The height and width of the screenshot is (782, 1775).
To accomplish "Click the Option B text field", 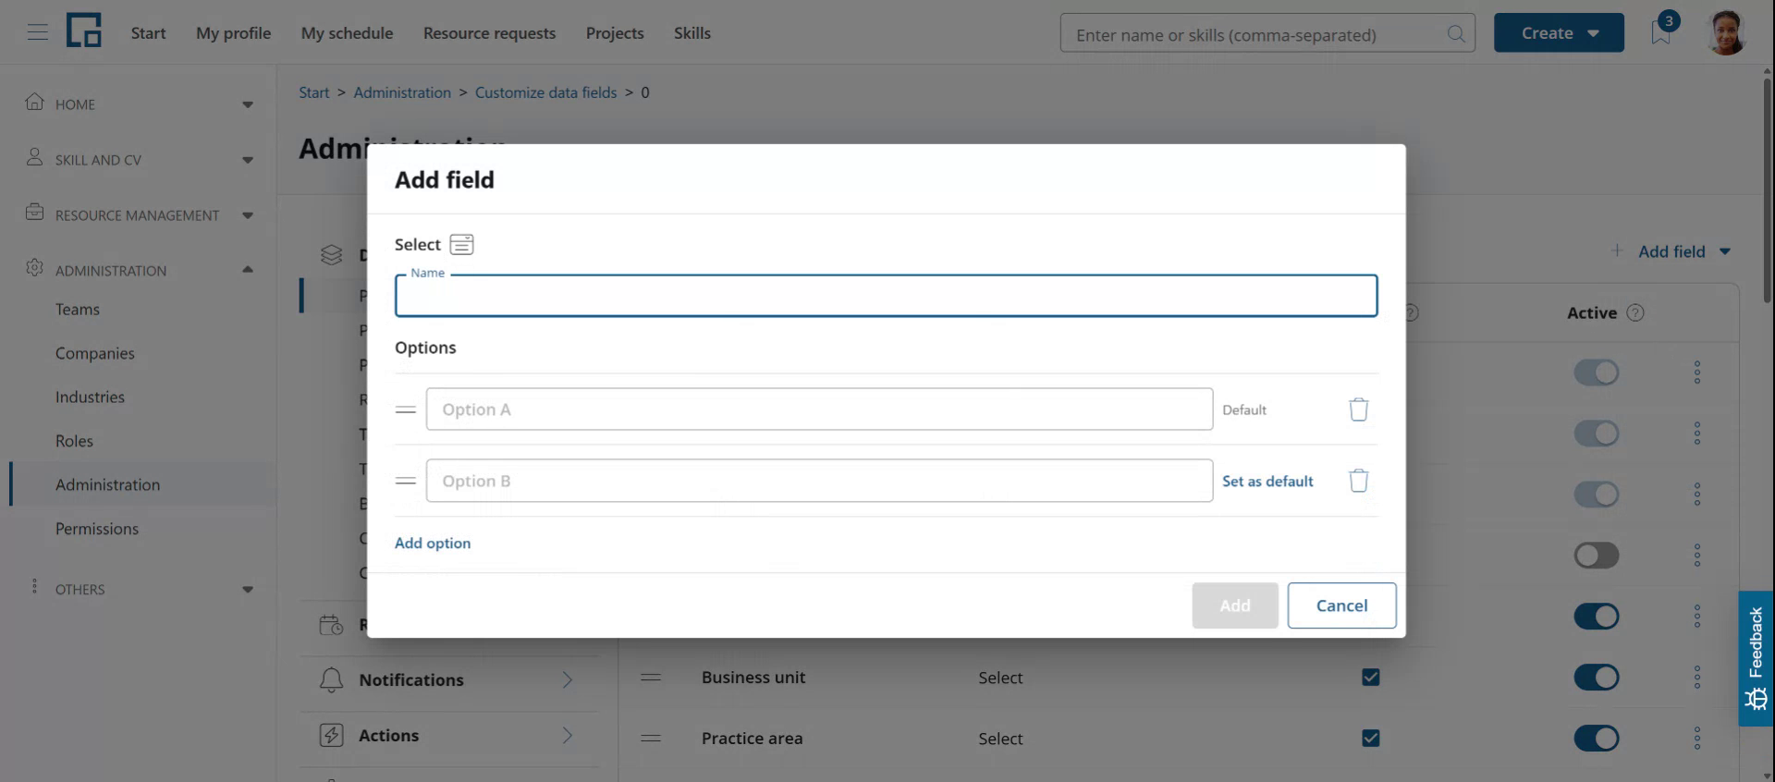I will [819, 481].
